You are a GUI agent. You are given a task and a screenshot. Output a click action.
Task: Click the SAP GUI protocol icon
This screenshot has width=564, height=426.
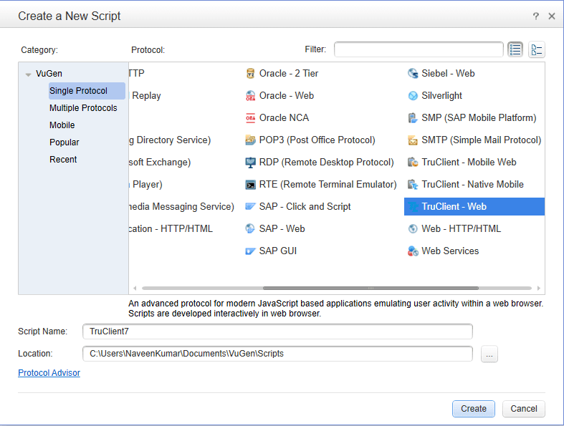[250, 251]
